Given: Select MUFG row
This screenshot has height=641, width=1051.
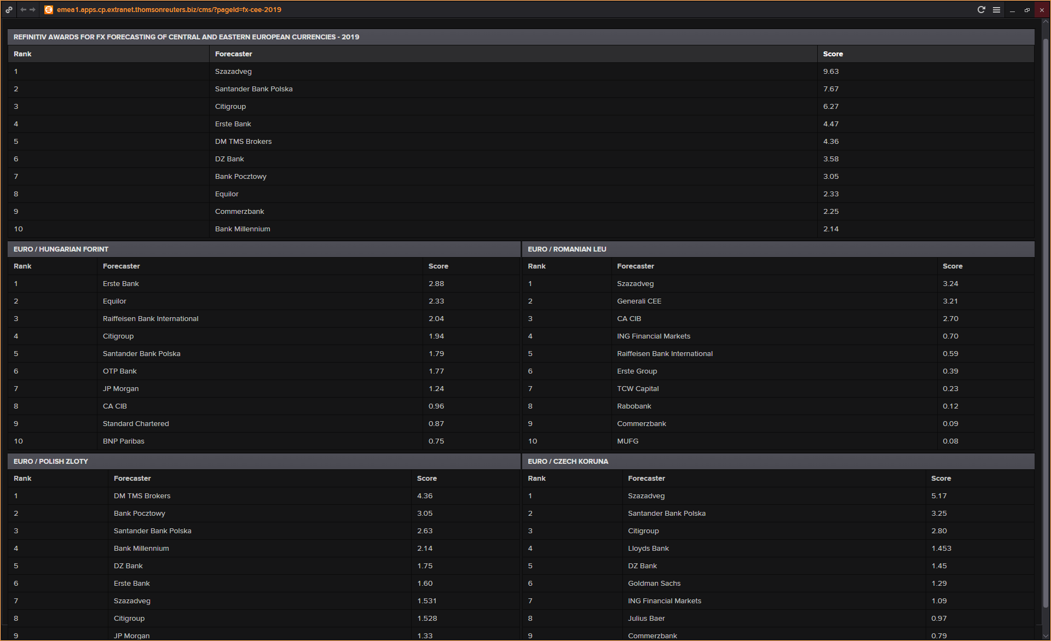Looking at the screenshot, I should pyautogui.click(x=778, y=441).
